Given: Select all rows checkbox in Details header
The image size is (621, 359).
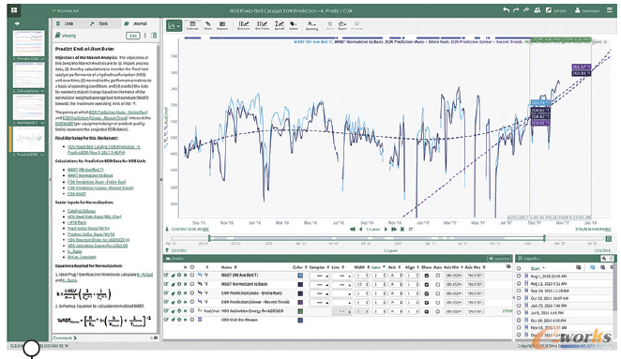Looking at the screenshot, I should 192,267.
